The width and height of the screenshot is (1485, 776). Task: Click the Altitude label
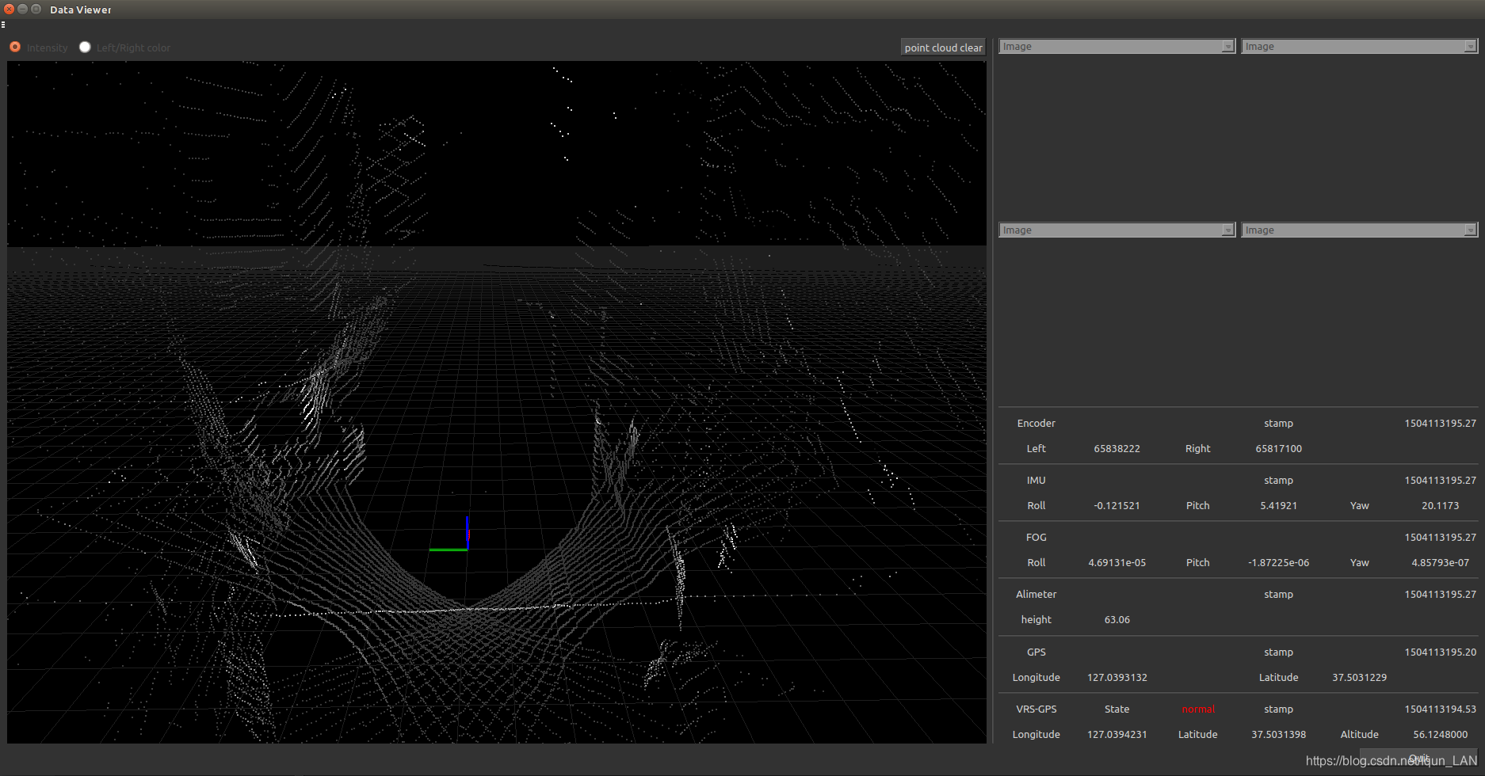click(x=1359, y=735)
